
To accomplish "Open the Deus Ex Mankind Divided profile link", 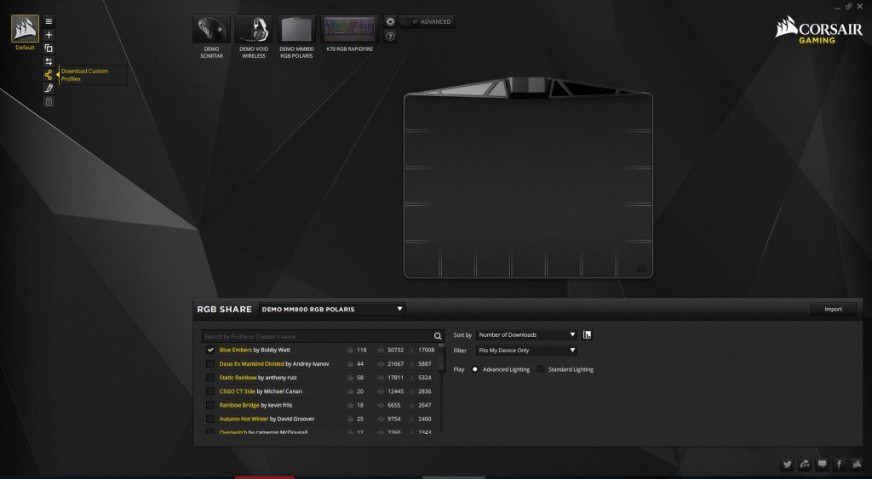I will [251, 364].
